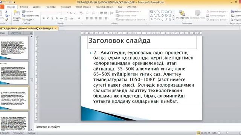The height and width of the screenshot is (135, 241).
Task: Click the Cut scissors icon
Action: point(6,12)
